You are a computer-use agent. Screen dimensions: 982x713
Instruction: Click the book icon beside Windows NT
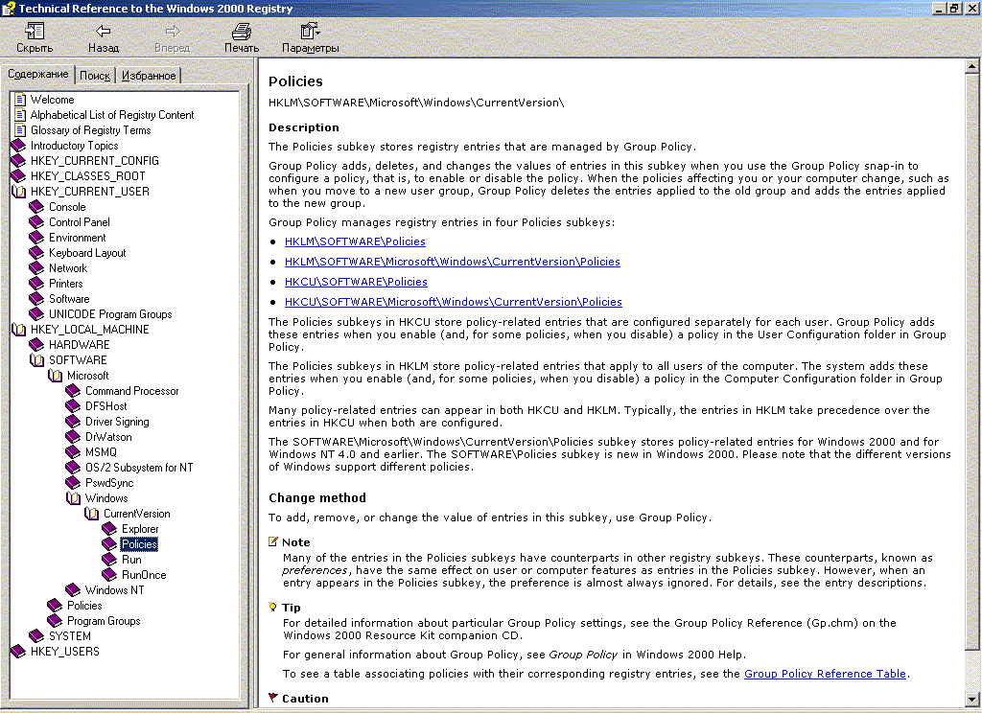(x=73, y=590)
